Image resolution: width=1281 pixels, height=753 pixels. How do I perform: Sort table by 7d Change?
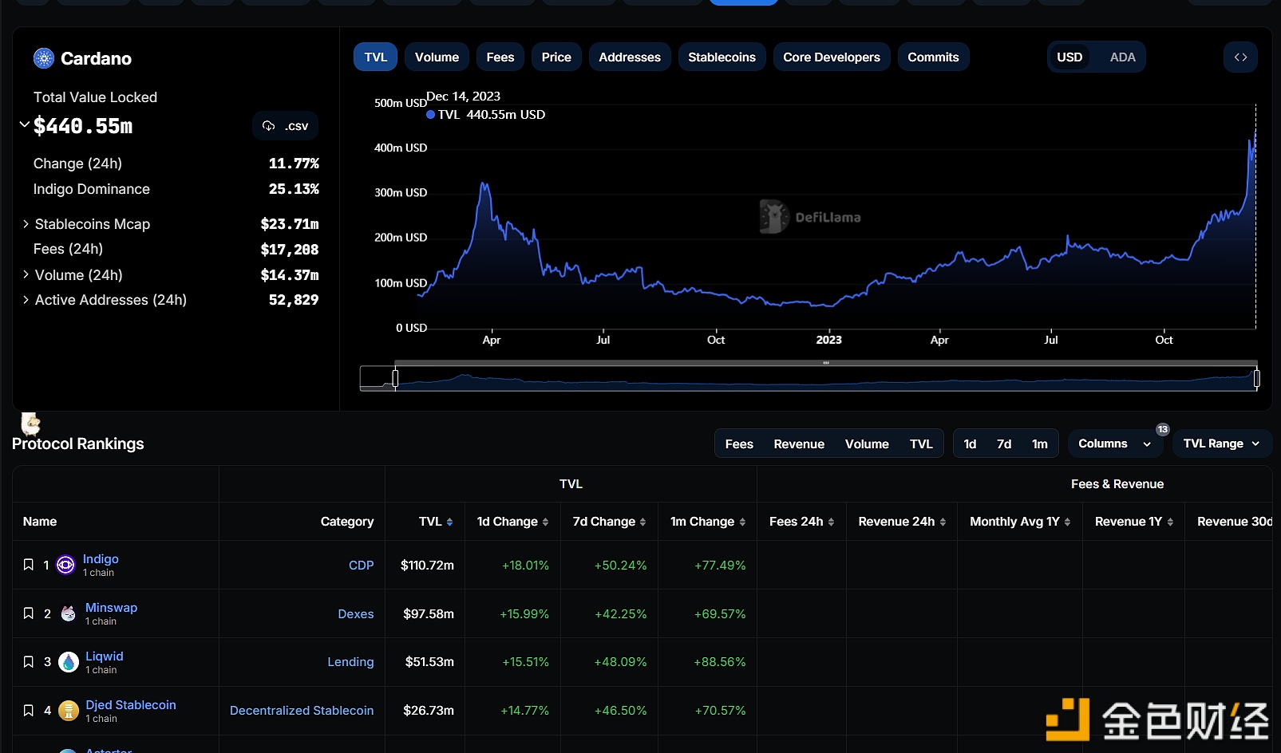point(609,522)
